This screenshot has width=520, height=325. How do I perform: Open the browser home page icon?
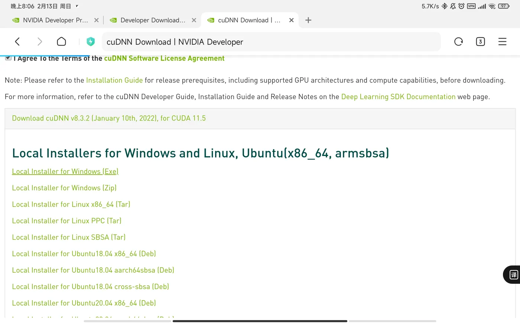pos(61,42)
